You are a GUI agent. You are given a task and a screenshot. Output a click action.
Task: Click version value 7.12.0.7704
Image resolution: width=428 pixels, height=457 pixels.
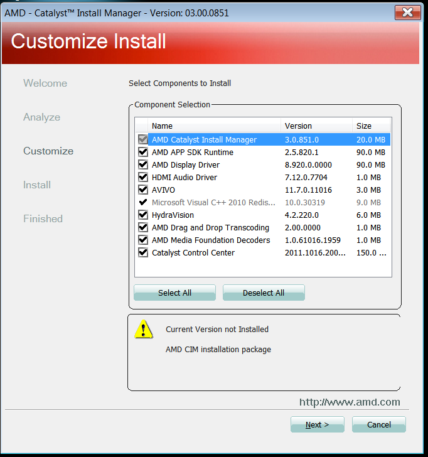[306, 177]
